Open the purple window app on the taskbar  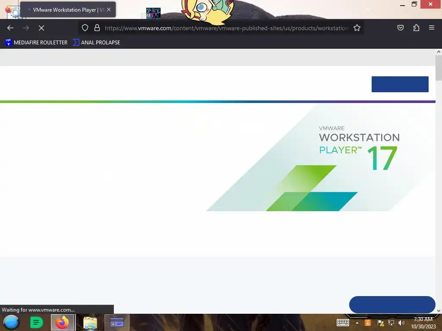coord(117,322)
